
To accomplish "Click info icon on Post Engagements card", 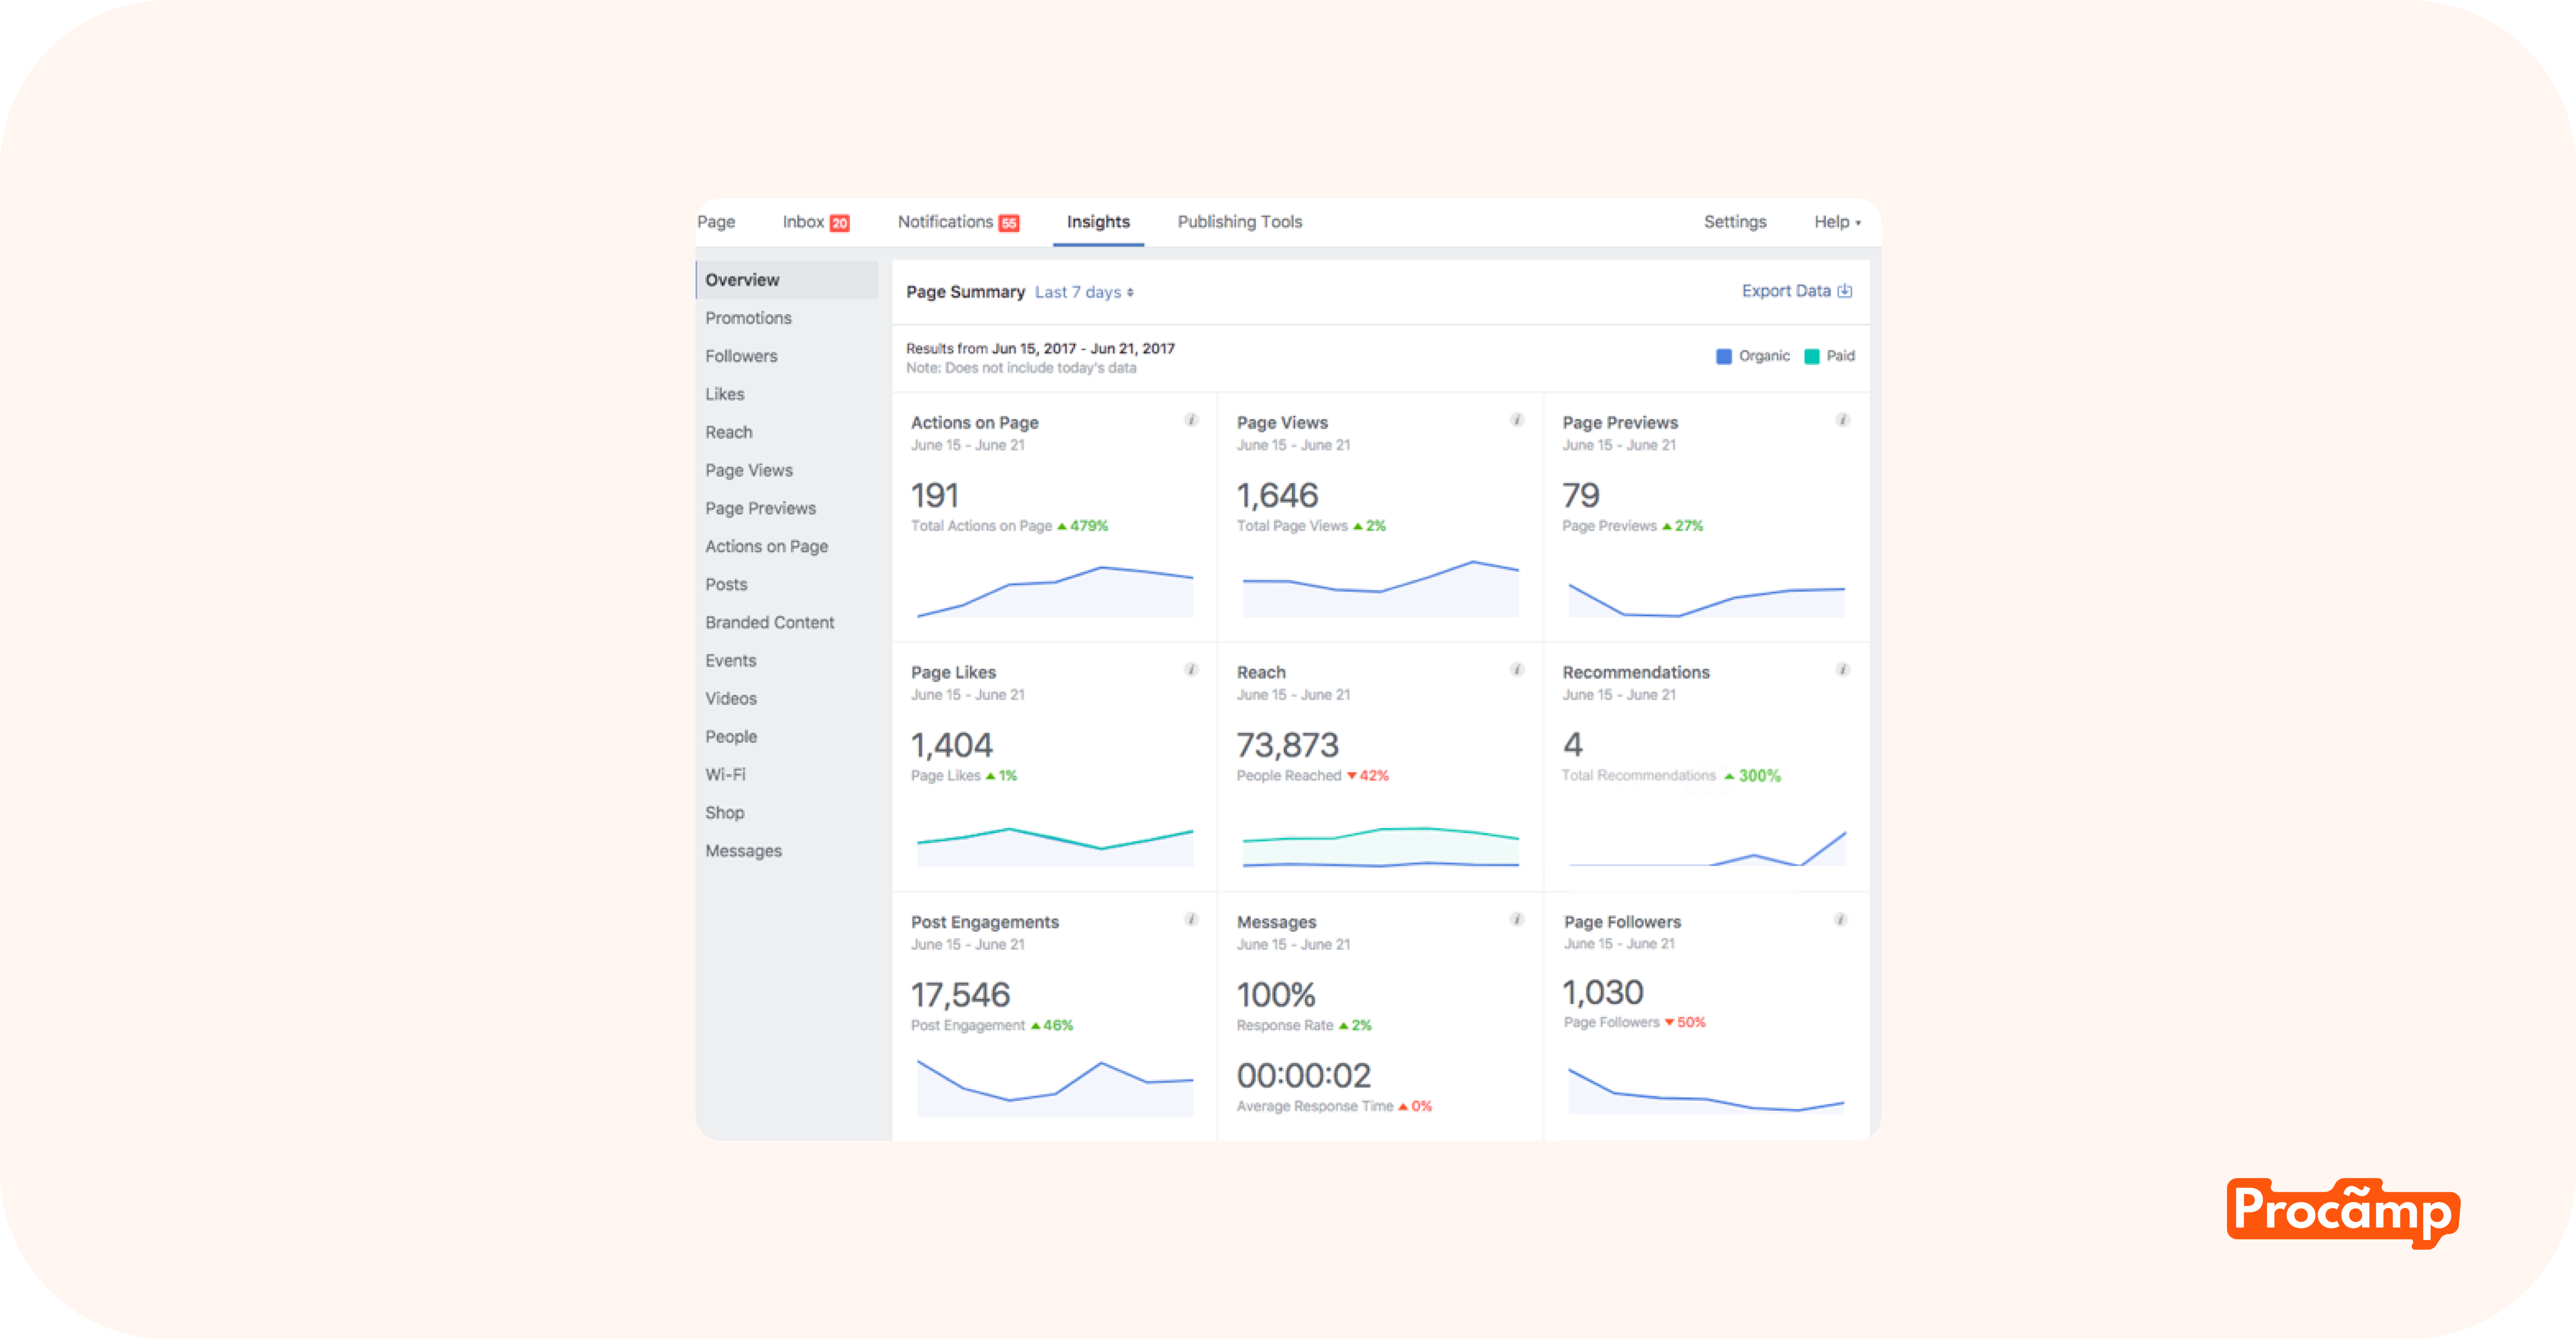I will pyautogui.click(x=1191, y=919).
